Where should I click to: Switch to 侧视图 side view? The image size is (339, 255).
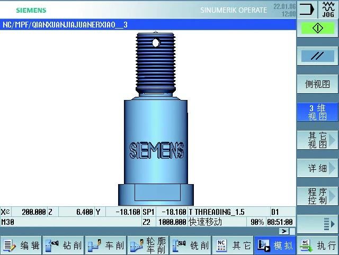click(317, 84)
